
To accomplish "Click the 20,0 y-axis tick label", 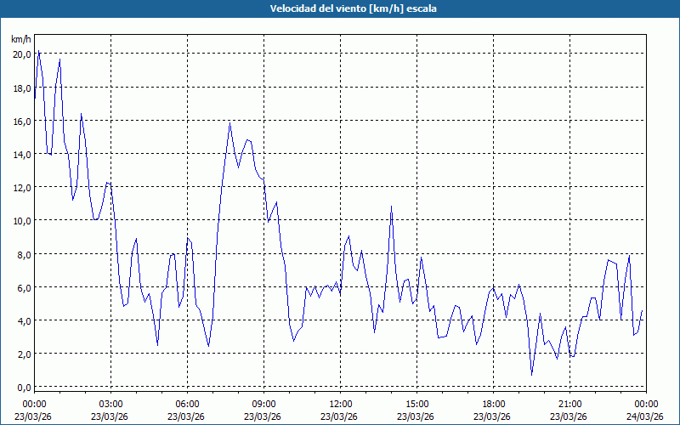I will point(20,54).
